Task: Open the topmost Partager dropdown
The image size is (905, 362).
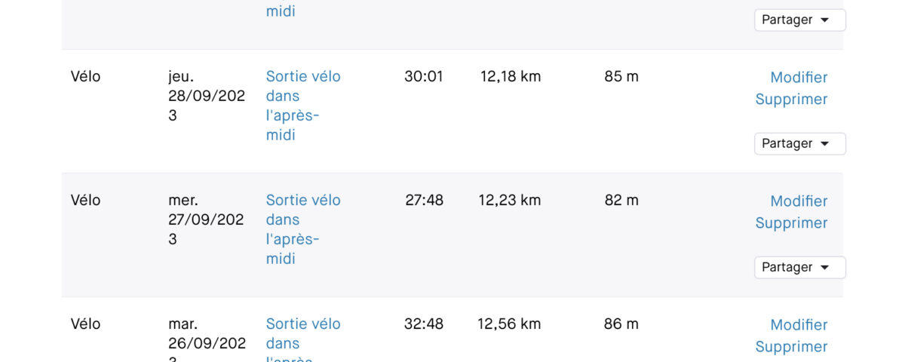Action: coord(799,20)
